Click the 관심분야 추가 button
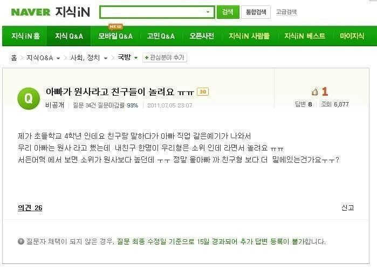 164,58
